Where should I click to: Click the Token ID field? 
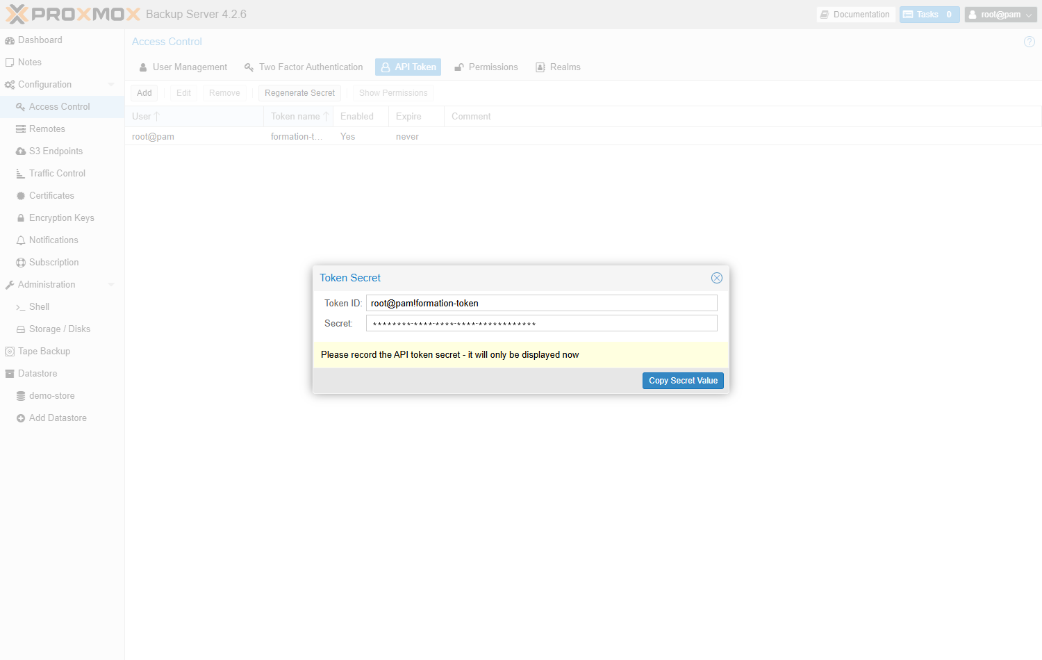click(x=542, y=303)
